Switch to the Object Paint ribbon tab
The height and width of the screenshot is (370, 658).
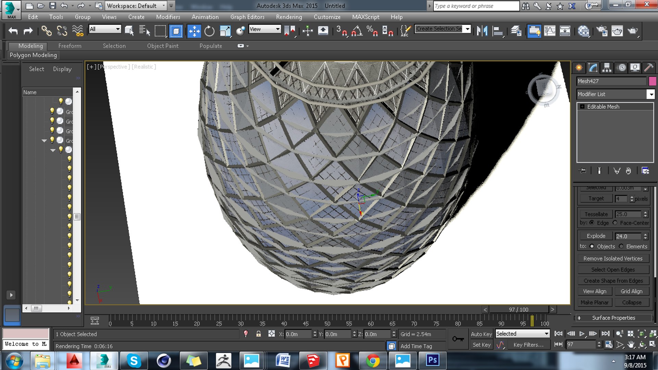[x=163, y=46]
